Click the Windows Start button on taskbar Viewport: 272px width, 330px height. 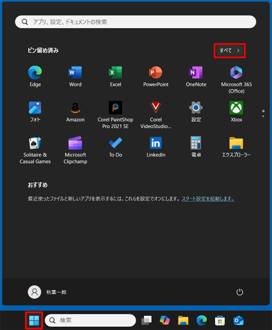[34, 321]
